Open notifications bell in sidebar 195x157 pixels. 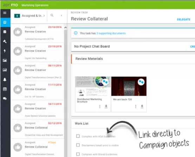click(x=5, y=80)
